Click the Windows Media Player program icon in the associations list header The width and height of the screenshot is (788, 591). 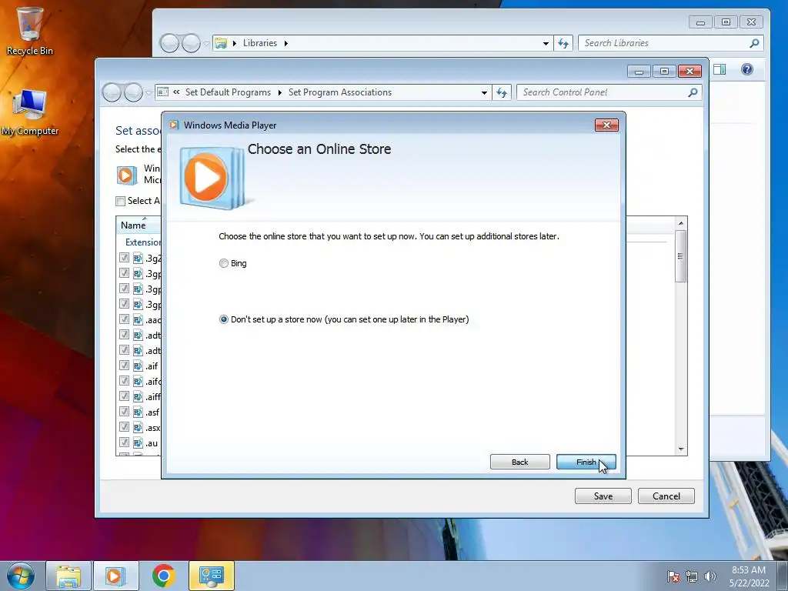(x=127, y=175)
